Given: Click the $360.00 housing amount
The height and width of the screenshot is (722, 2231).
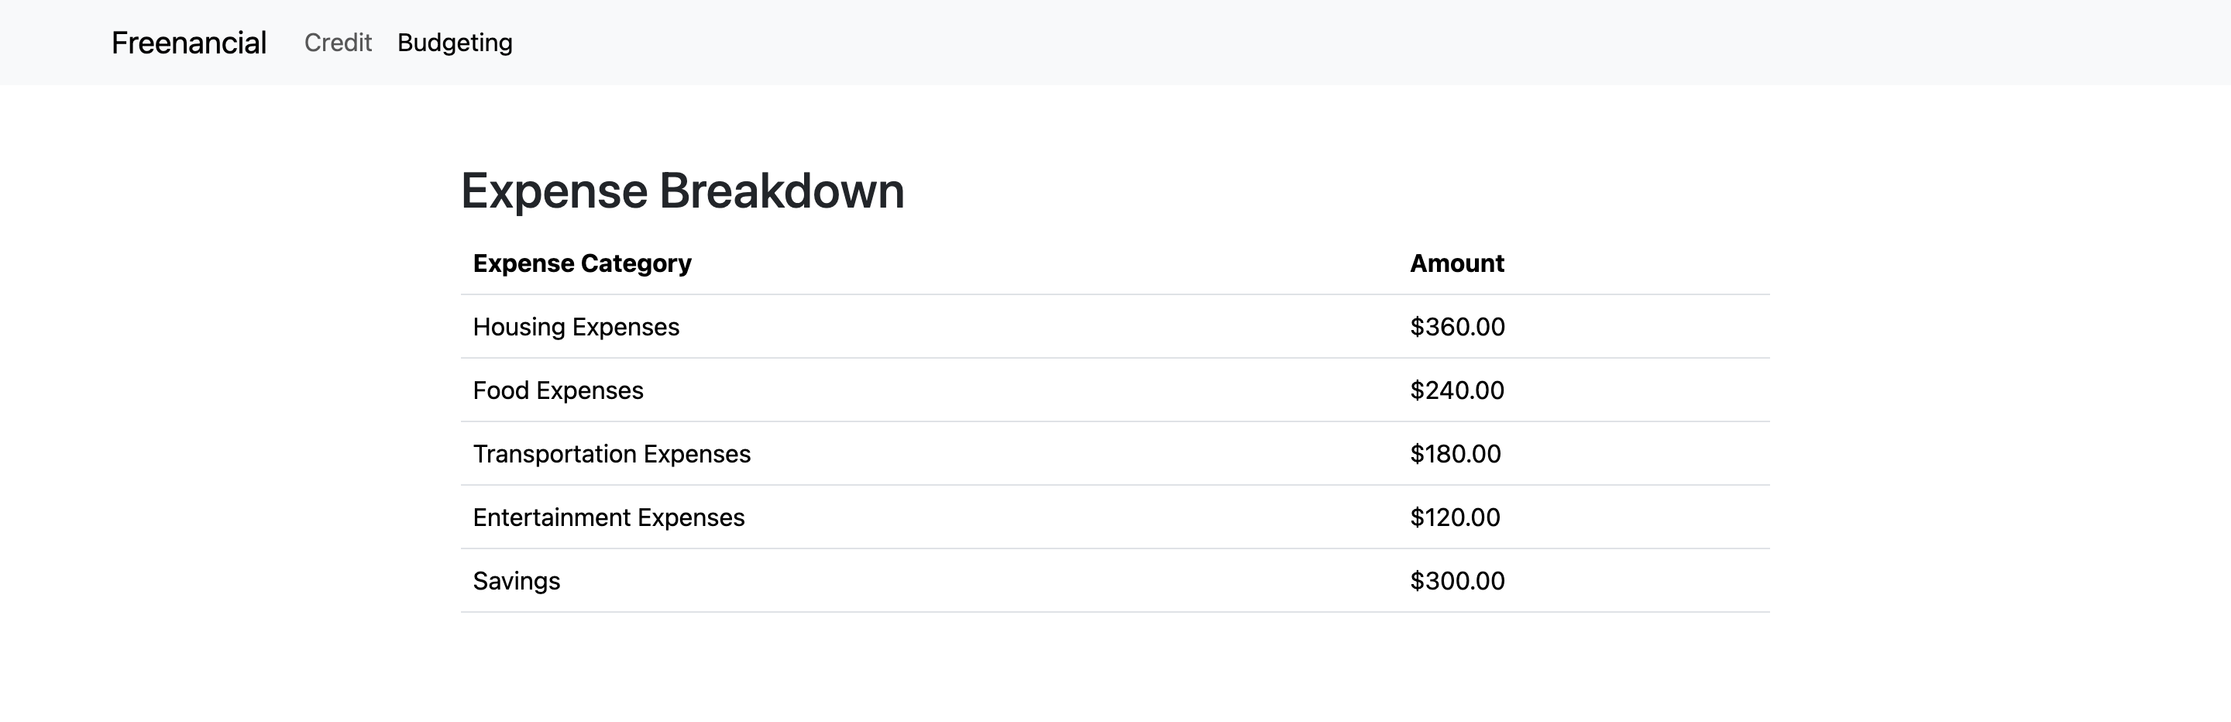Looking at the screenshot, I should 1456,326.
